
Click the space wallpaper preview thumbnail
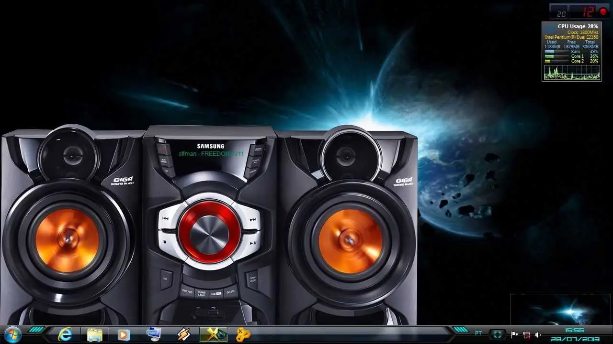560,309
